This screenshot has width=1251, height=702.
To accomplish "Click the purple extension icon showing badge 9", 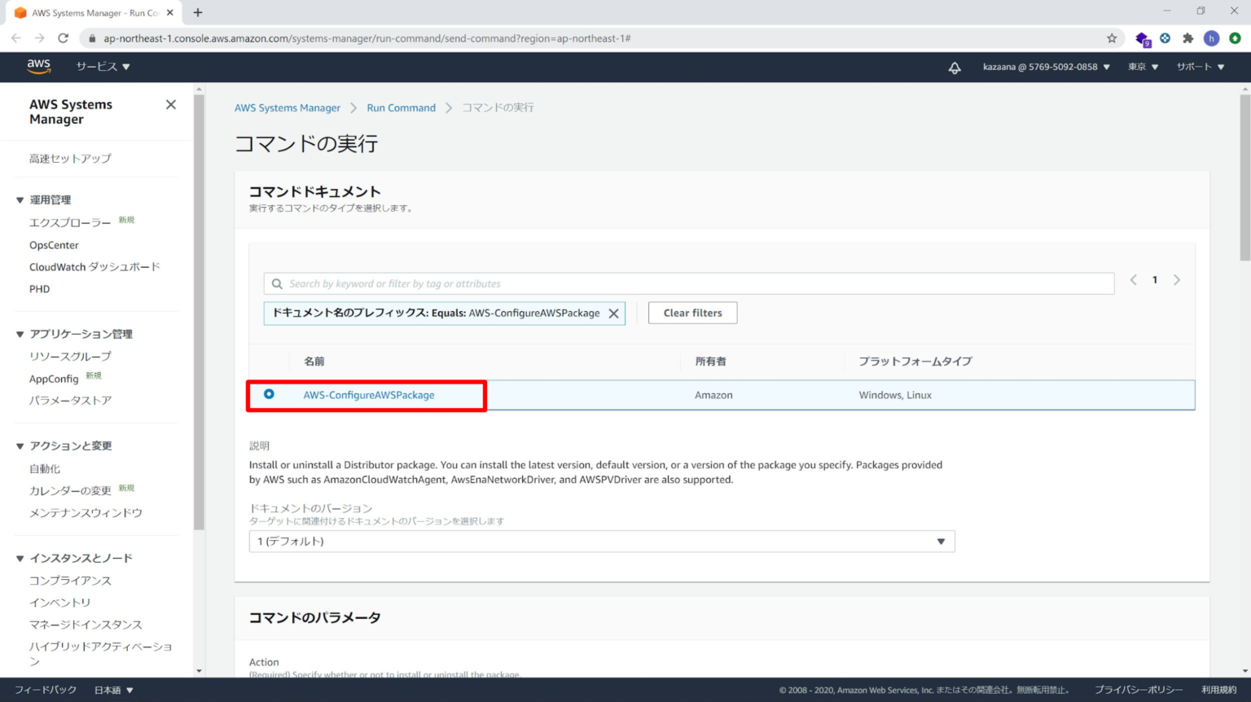I will click(x=1142, y=37).
